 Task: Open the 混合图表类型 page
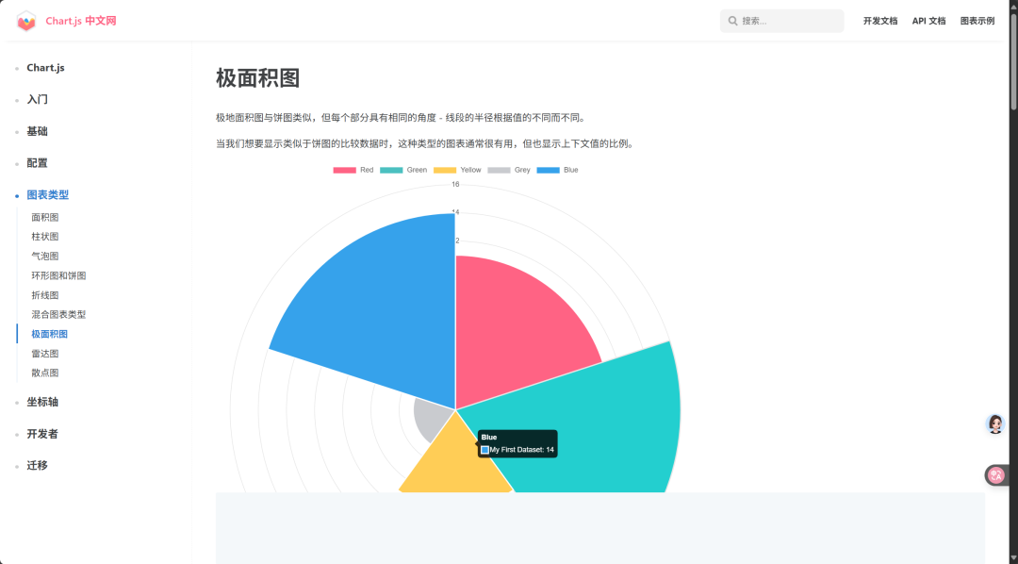58,314
